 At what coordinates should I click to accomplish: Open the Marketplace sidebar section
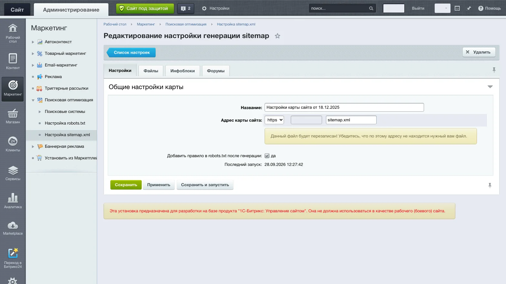click(13, 228)
